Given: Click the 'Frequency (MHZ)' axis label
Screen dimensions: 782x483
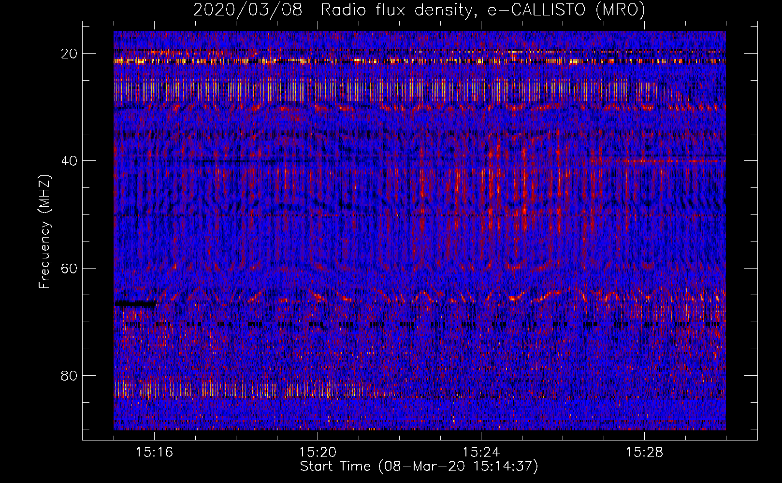Looking at the screenshot, I should [x=44, y=231].
